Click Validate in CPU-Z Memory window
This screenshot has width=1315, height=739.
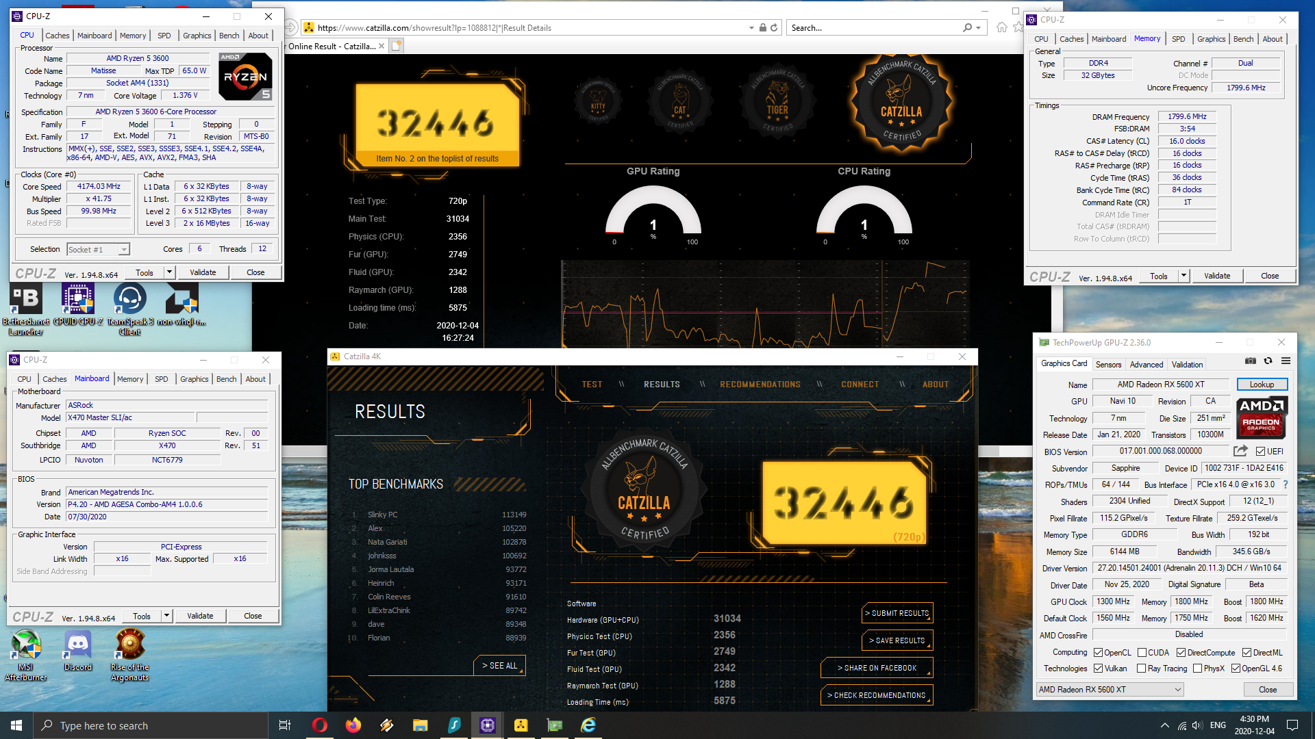click(x=1217, y=276)
